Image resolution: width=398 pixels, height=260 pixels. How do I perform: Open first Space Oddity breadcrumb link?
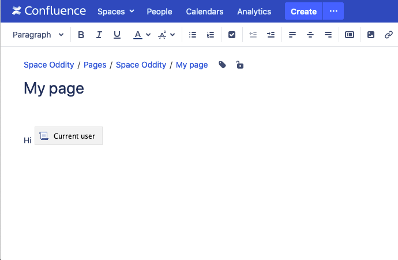(48, 65)
